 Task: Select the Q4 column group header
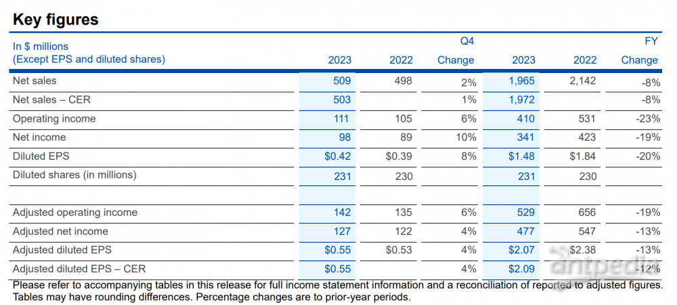tap(467, 41)
